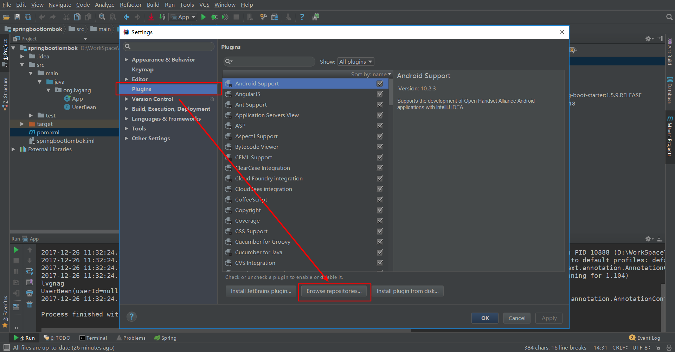Rerun App with green arrow in Run panel
The width and height of the screenshot is (675, 352).
pos(16,250)
